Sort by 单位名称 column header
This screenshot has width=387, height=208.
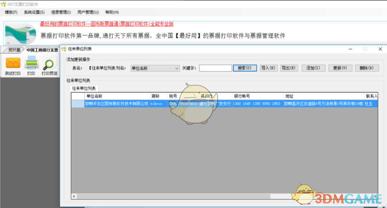coord(117,96)
